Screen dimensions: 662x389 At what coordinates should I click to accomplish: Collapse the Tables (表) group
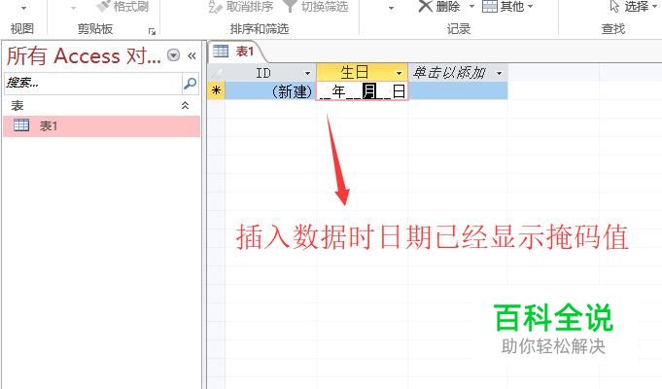point(185,106)
